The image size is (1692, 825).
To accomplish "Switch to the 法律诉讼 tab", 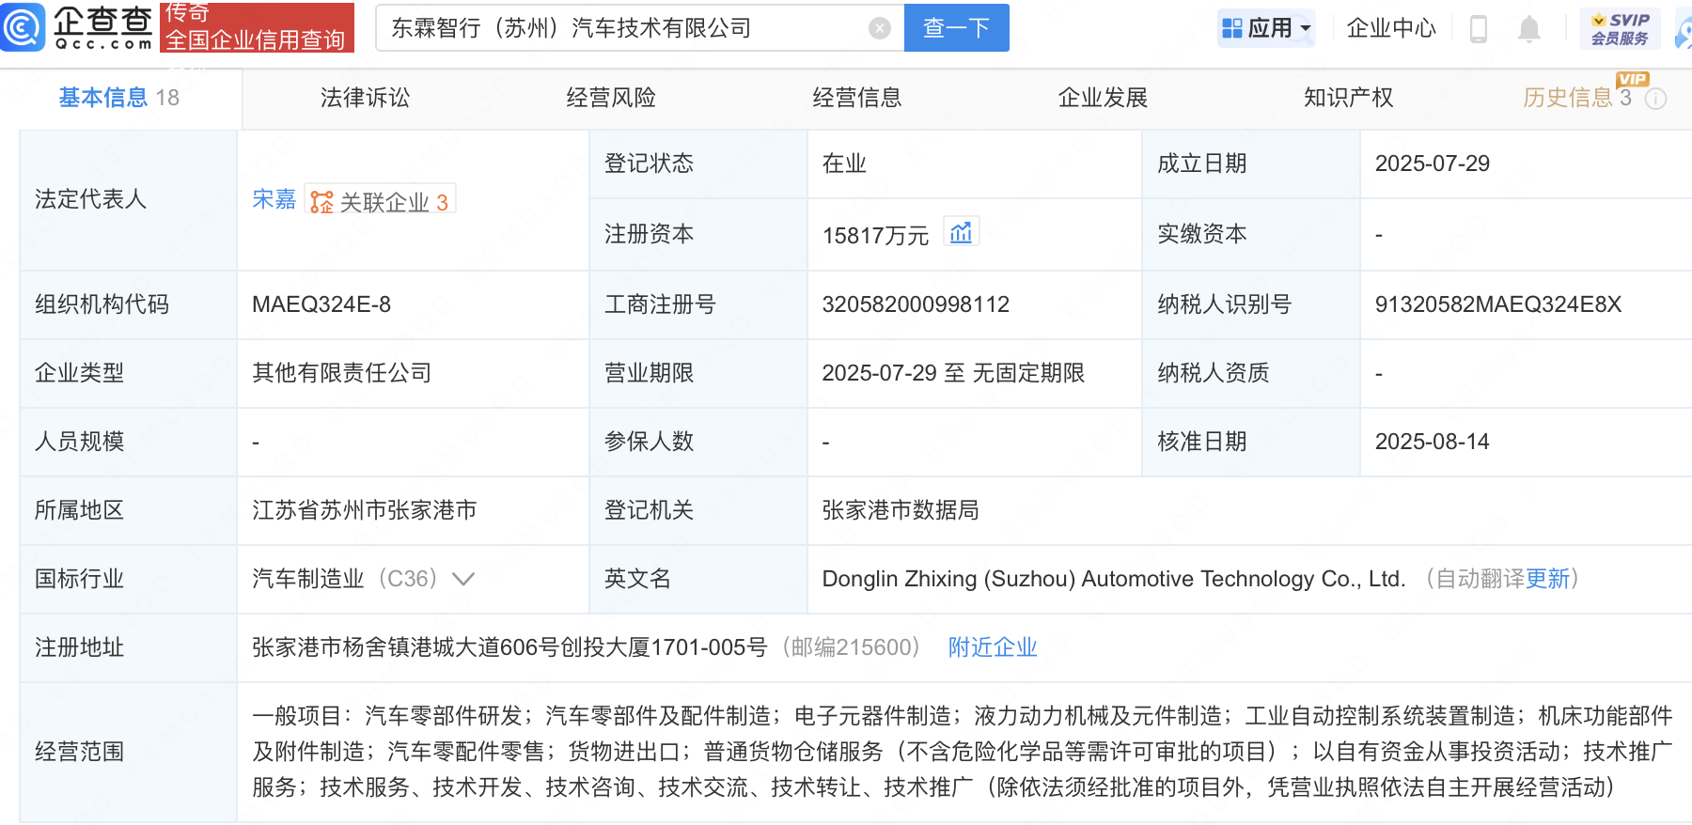I will (x=365, y=98).
